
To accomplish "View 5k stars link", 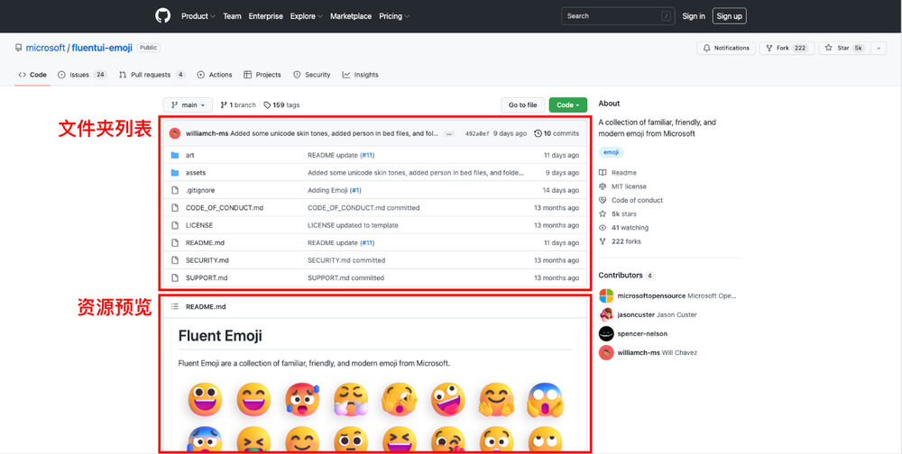I will [x=618, y=213].
